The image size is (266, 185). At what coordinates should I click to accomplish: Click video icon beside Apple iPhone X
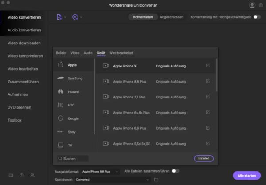pos(106,66)
